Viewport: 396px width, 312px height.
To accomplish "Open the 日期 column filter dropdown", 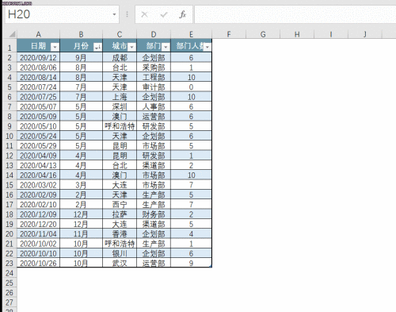I will pyautogui.click(x=55, y=47).
